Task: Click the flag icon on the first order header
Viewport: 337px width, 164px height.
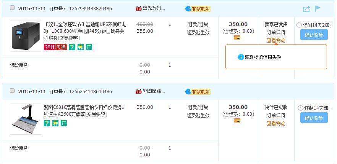Action: click(x=318, y=8)
